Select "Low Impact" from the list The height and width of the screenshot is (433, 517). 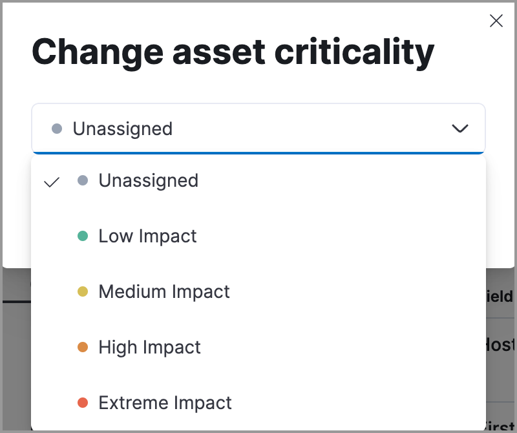pyautogui.click(x=147, y=237)
